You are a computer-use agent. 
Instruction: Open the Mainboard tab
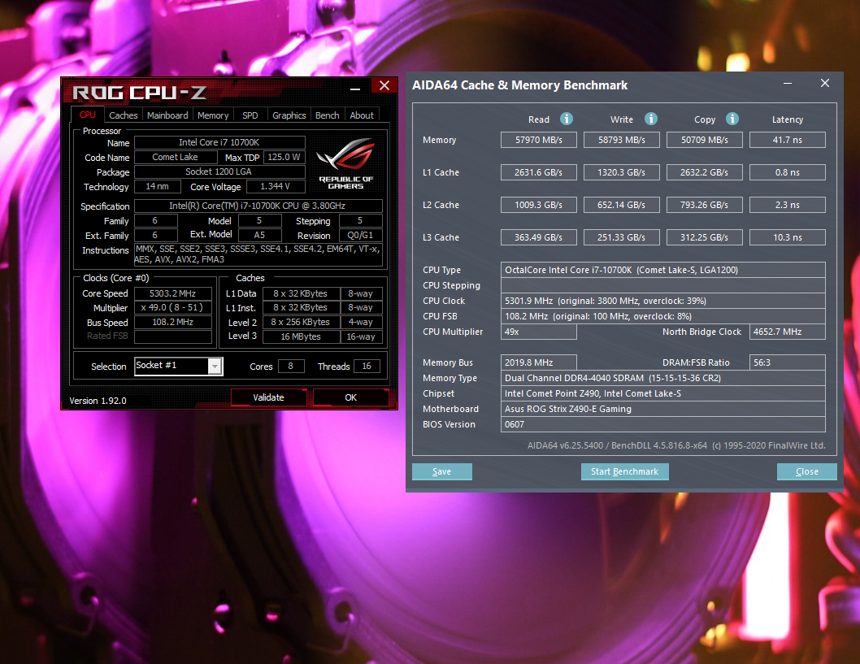click(167, 115)
